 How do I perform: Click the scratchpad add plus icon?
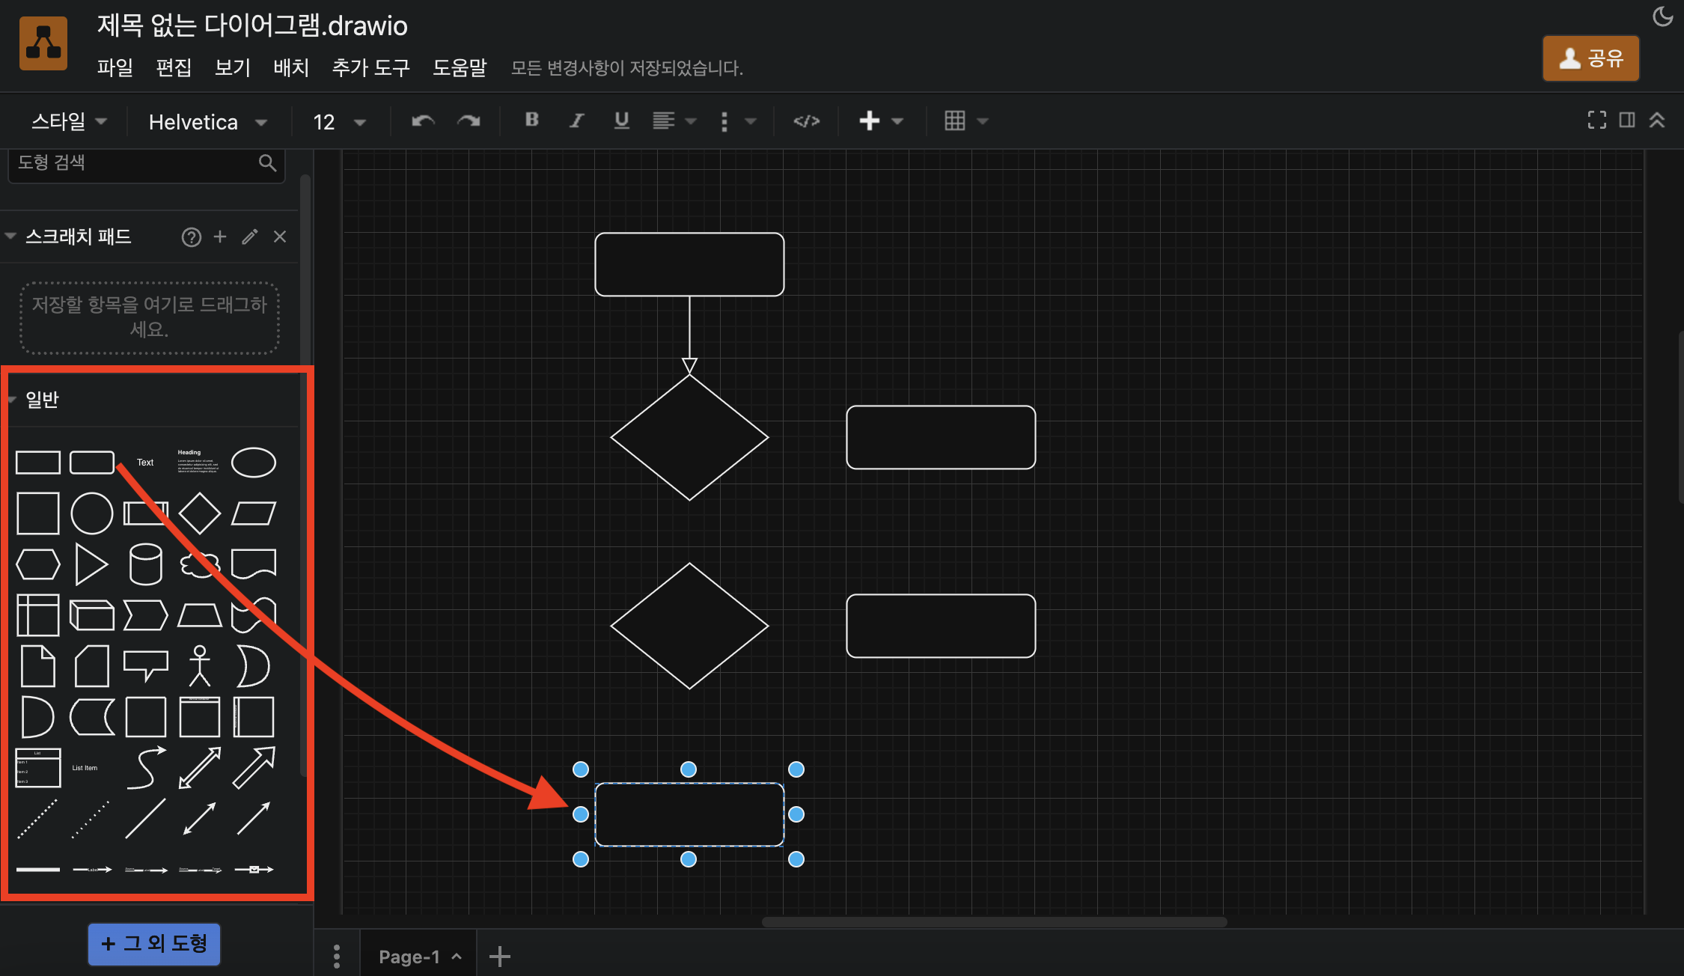(219, 237)
